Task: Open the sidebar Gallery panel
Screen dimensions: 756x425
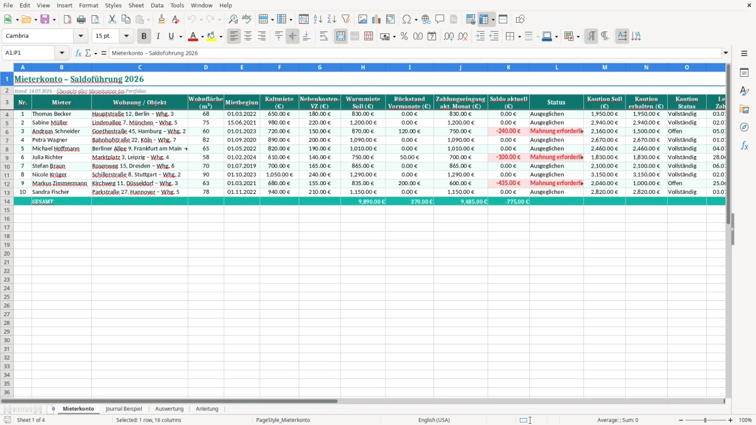Action: [x=744, y=110]
